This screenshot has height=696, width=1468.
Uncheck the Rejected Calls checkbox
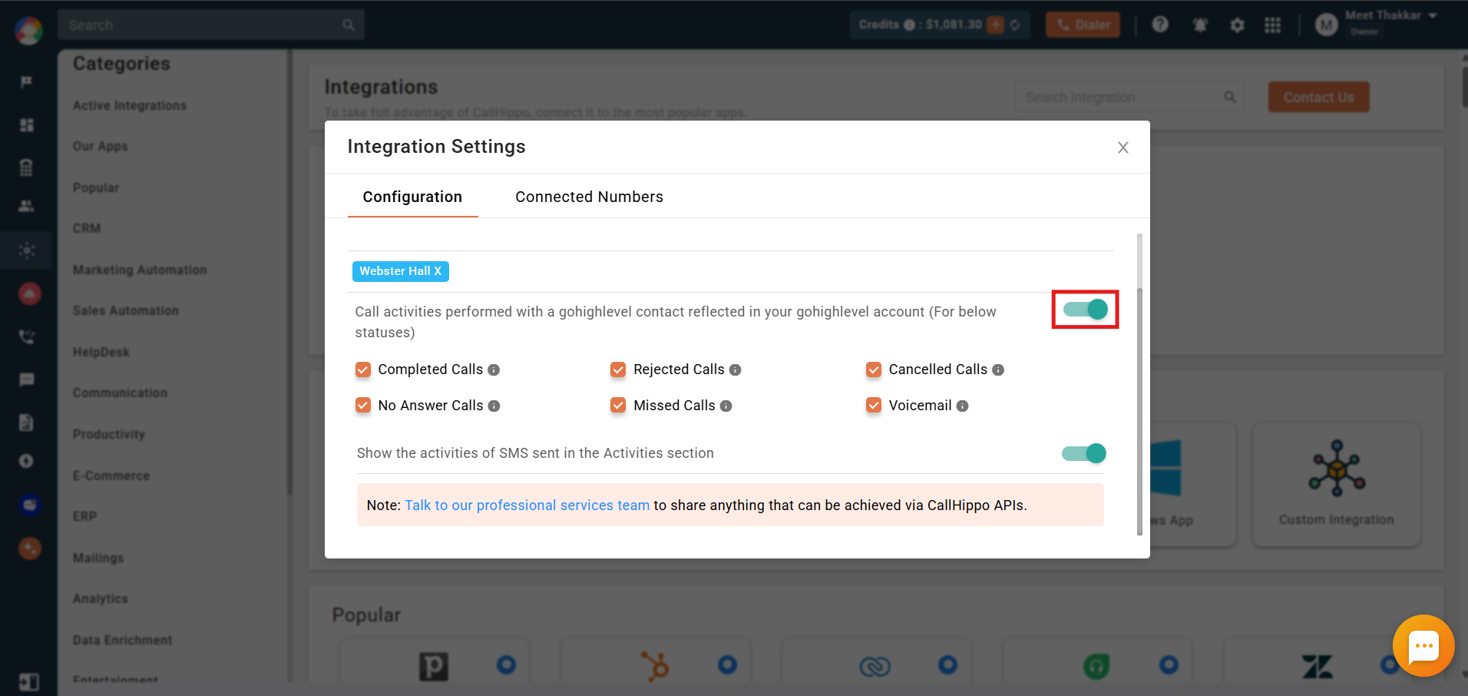pos(618,370)
